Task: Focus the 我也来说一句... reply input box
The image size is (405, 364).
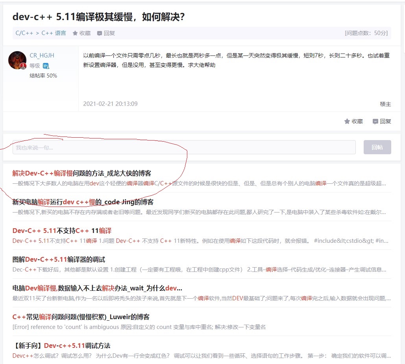Action: pyautogui.click(x=184, y=148)
